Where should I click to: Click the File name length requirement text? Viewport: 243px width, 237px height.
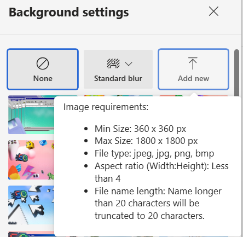pos(158,204)
